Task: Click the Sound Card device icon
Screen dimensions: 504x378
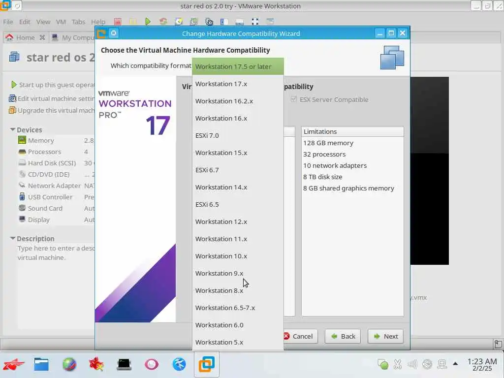Action: pos(22,208)
